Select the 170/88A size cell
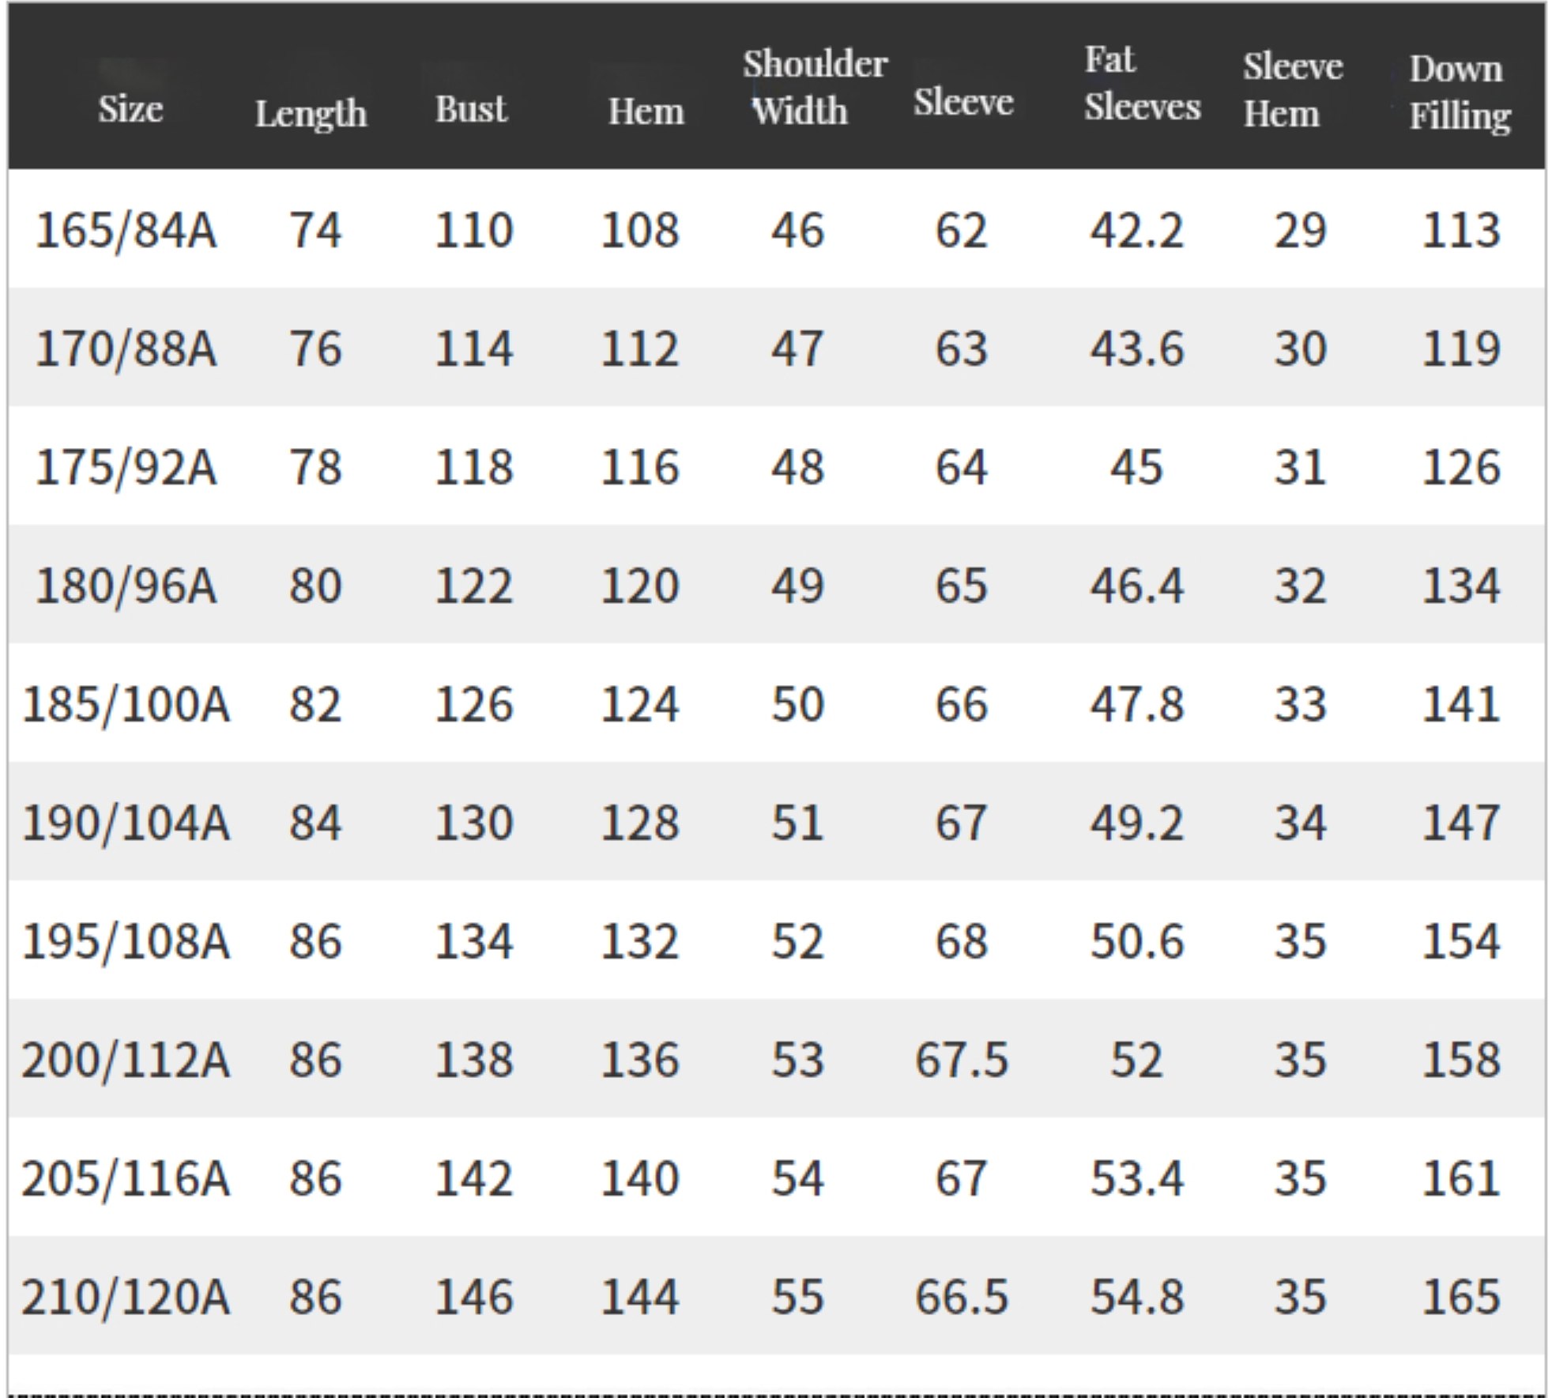1552x1398 pixels. tap(126, 349)
